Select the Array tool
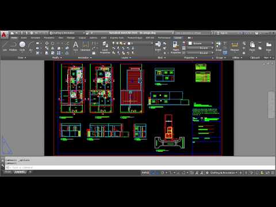 (59, 53)
